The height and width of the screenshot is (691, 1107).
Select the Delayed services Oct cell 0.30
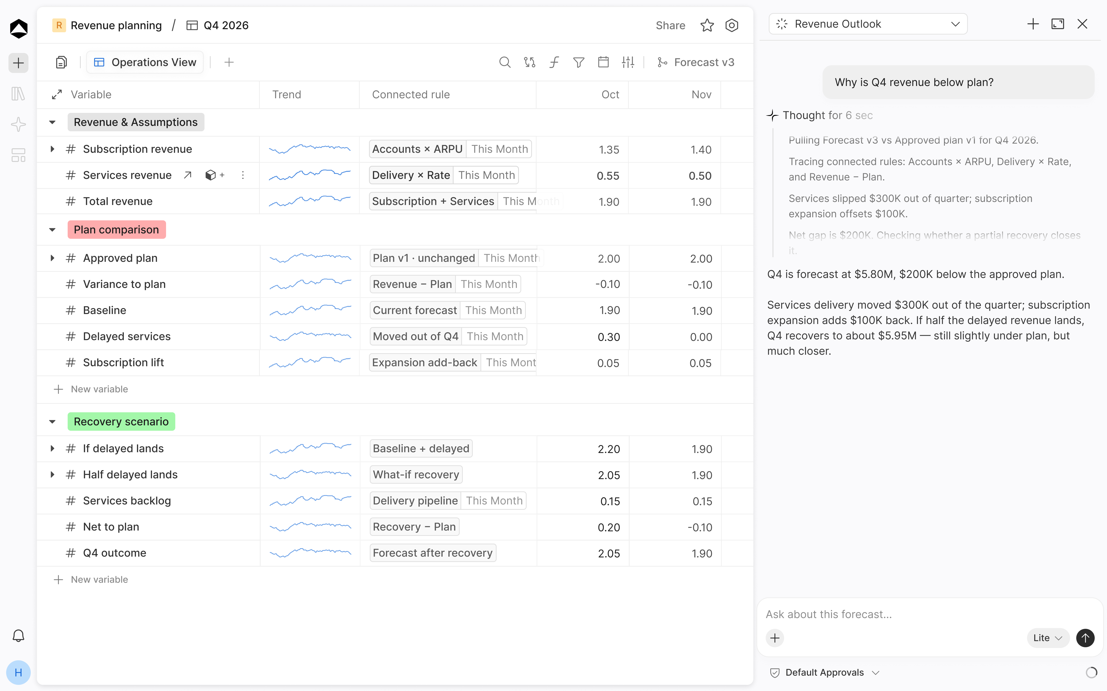point(583,337)
